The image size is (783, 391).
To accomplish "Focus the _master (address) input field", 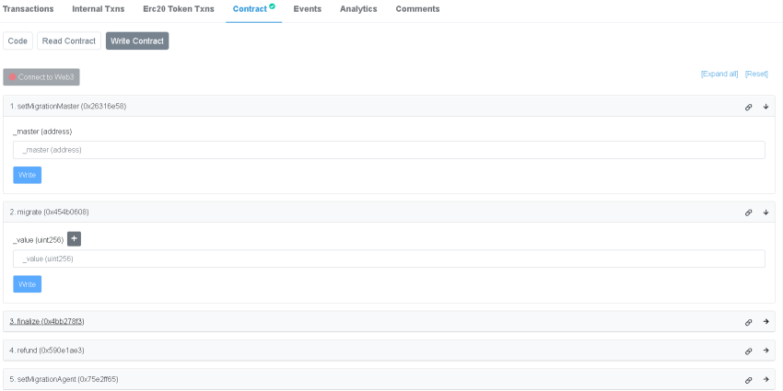I will pos(389,150).
